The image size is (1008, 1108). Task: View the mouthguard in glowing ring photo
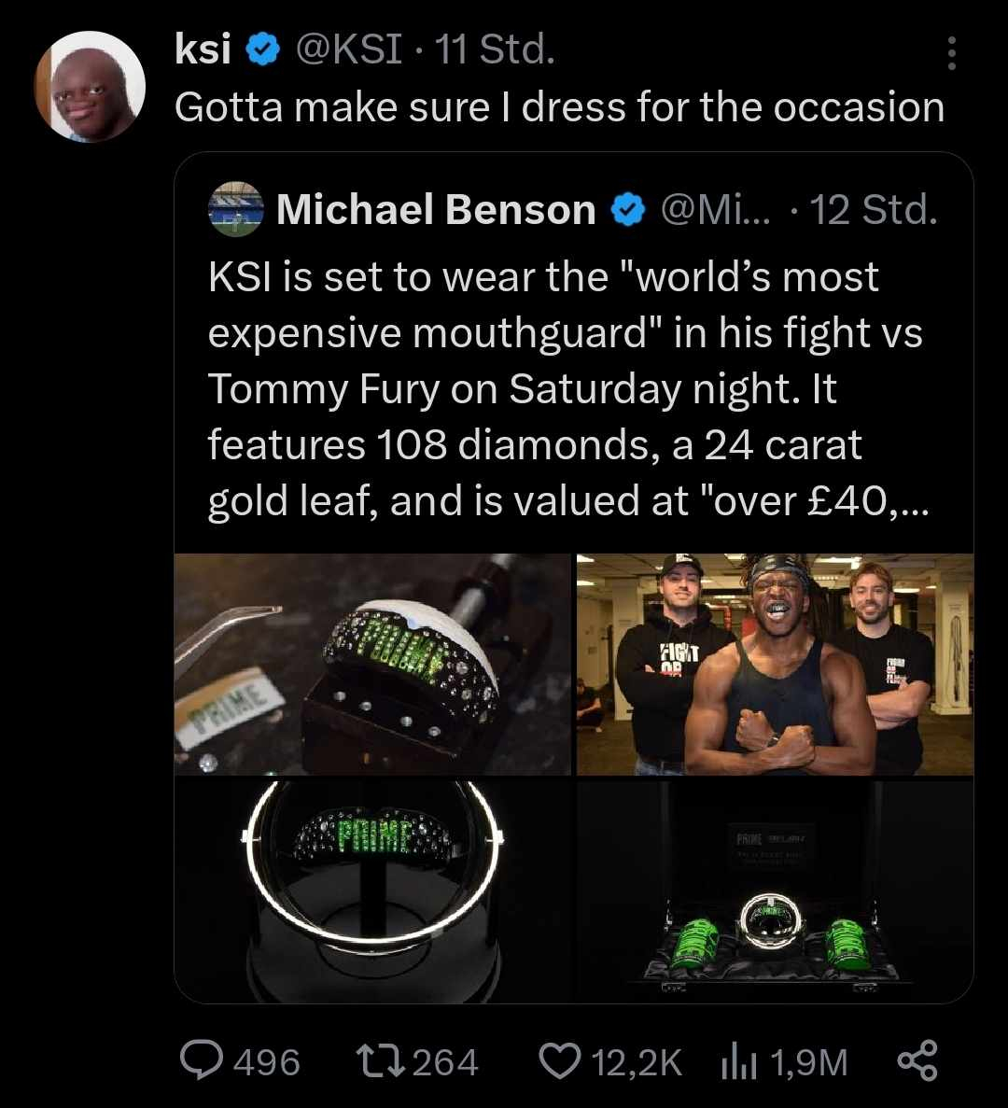(372, 890)
